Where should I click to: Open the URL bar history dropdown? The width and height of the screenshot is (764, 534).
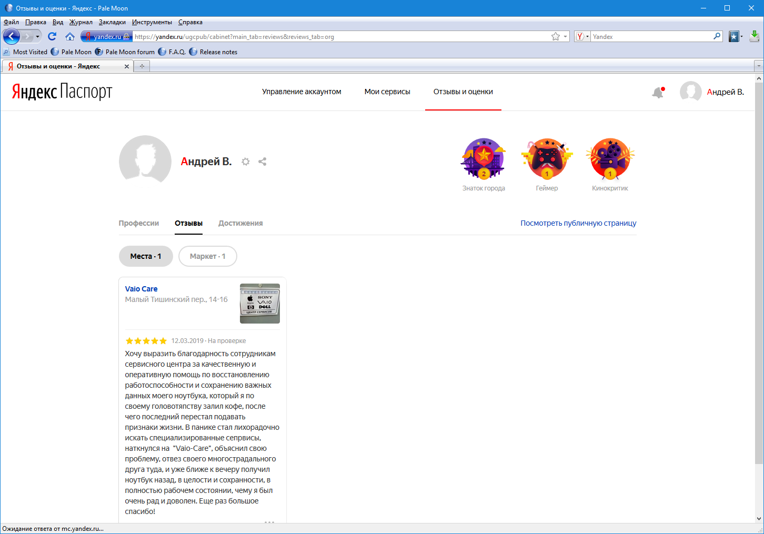coord(566,37)
